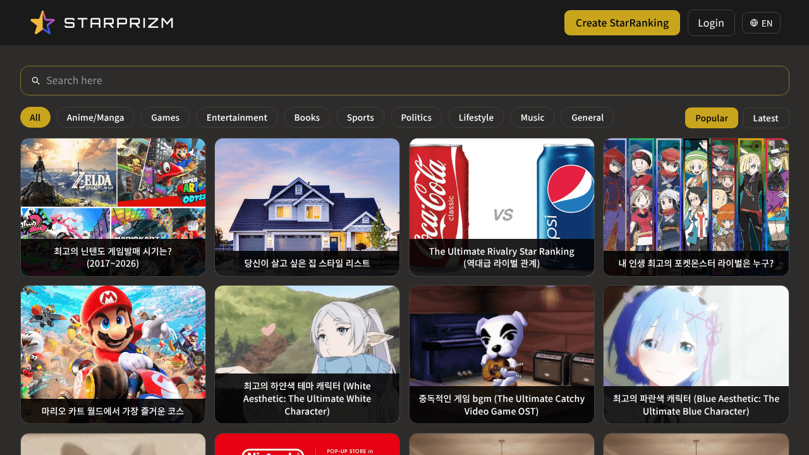Open the partially visible Nintendo pop-up store card
The height and width of the screenshot is (455, 809).
(307, 444)
